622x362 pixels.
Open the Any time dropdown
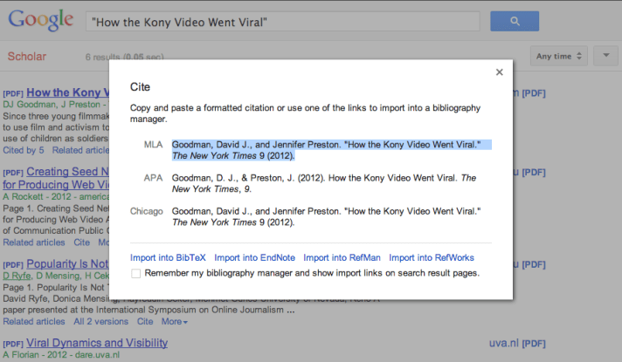(x=561, y=57)
